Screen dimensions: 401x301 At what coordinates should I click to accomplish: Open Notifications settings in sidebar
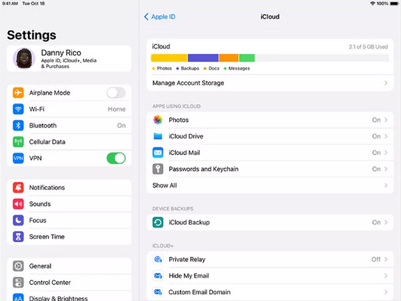tap(70, 187)
